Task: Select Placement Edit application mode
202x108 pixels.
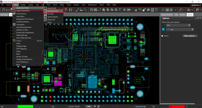Action: coord(54,11)
